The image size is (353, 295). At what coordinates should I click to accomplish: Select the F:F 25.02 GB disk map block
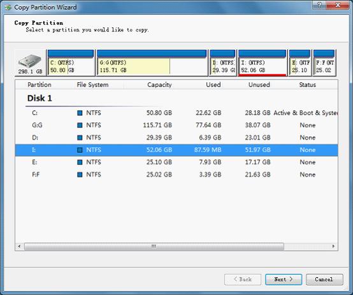(x=324, y=63)
